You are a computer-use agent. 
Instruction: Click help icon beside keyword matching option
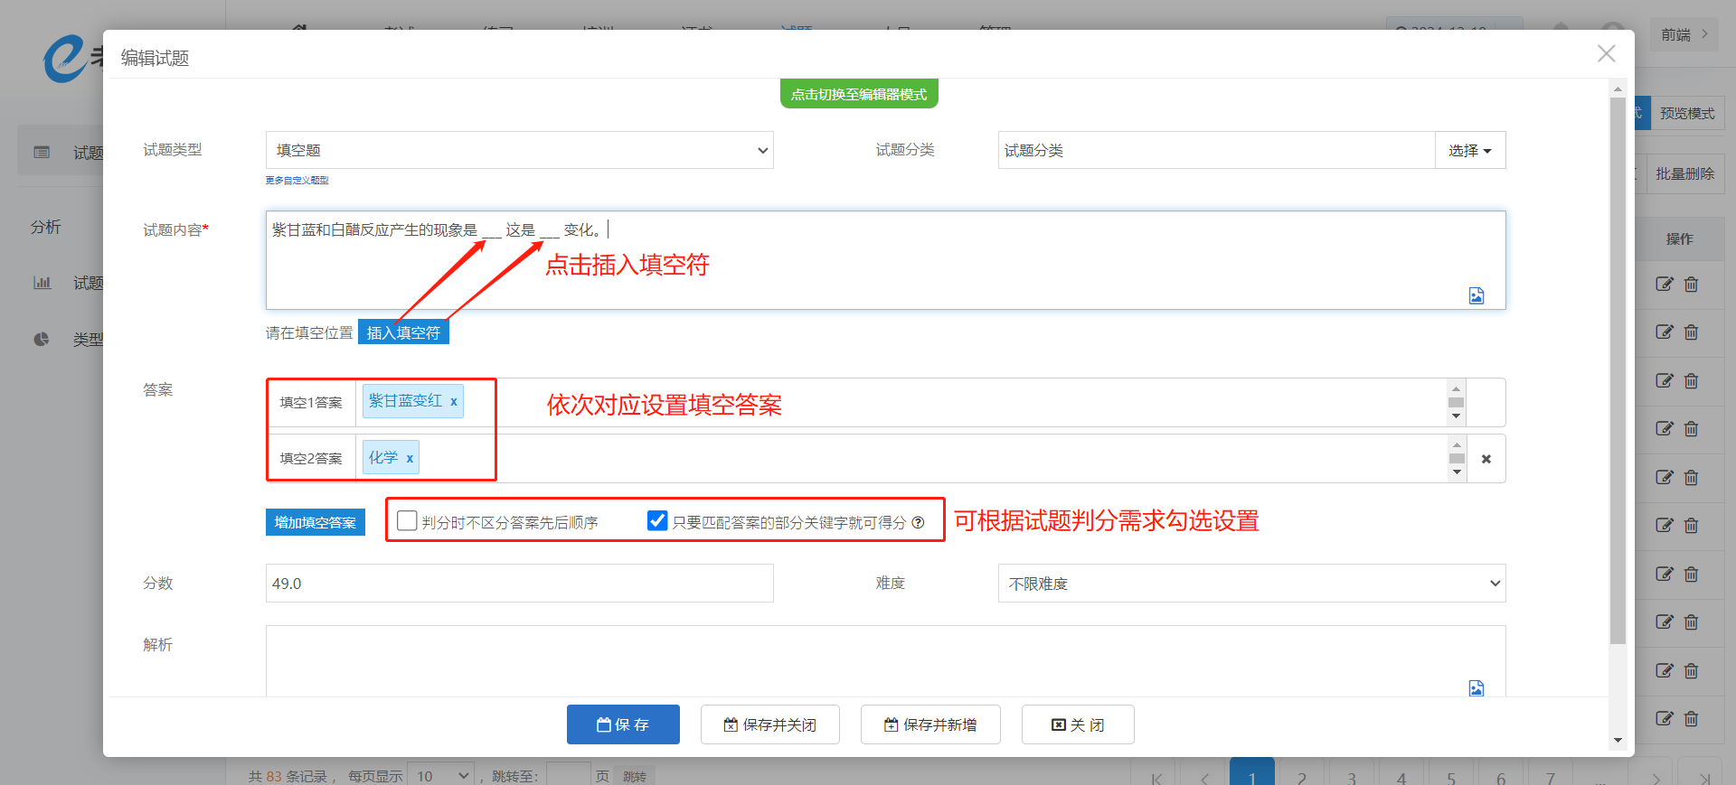[918, 522]
